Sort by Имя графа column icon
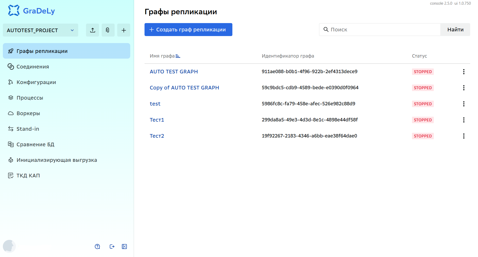Viewport: 478px width, 257px height. click(178, 56)
